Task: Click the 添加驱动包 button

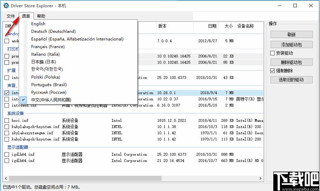Action: (x=291, y=45)
